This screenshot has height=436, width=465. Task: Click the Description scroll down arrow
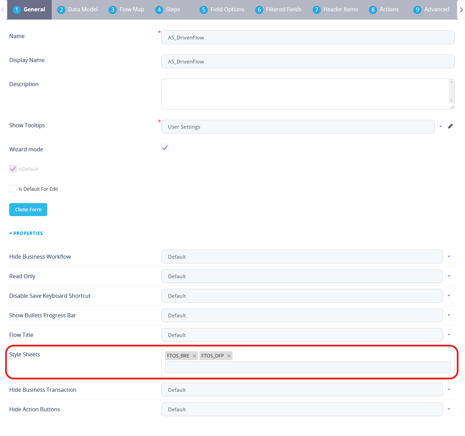point(451,101)
